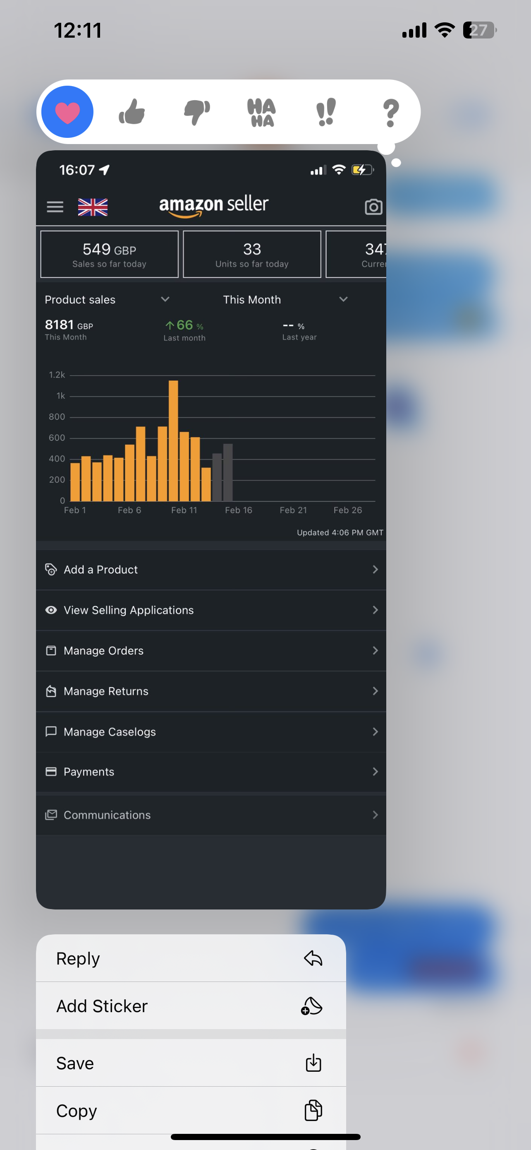Open the hamburger menu in Amazon Seller
This screenshot has height=1150, width=531.
pyautogui.click(x=55, y=207)
